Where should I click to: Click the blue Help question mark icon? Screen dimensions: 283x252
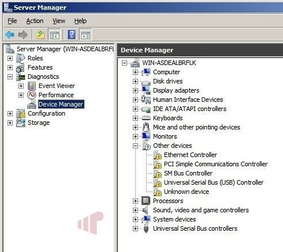pos(71,35)
